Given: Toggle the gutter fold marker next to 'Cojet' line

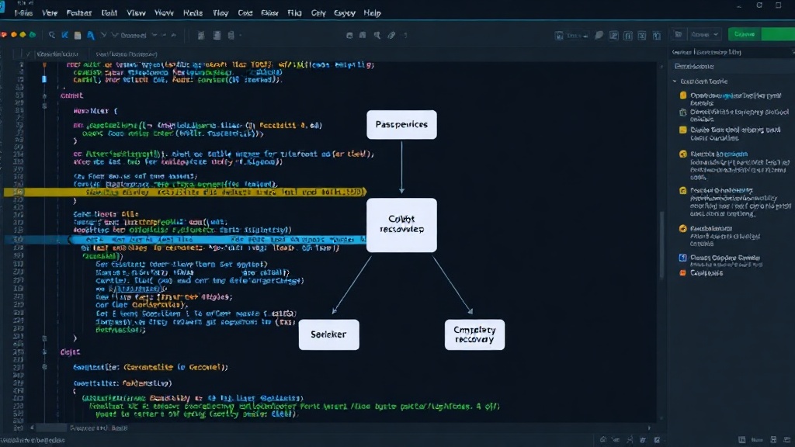Looking at the screenshot, I should click(x=44, y=352).
